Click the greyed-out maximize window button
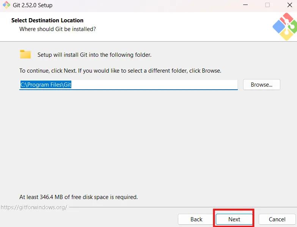Viewport: 297px width, 227px height. 267,5
